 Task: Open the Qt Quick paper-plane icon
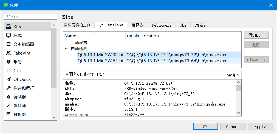(x=9, y=79)
